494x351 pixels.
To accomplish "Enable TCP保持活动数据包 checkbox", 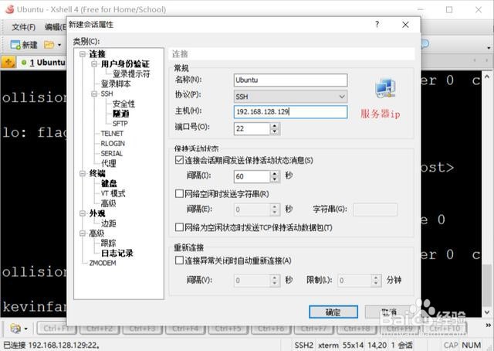I will coord(179,227).
